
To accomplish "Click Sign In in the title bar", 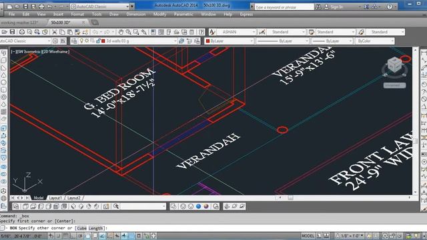I will 336,7.
